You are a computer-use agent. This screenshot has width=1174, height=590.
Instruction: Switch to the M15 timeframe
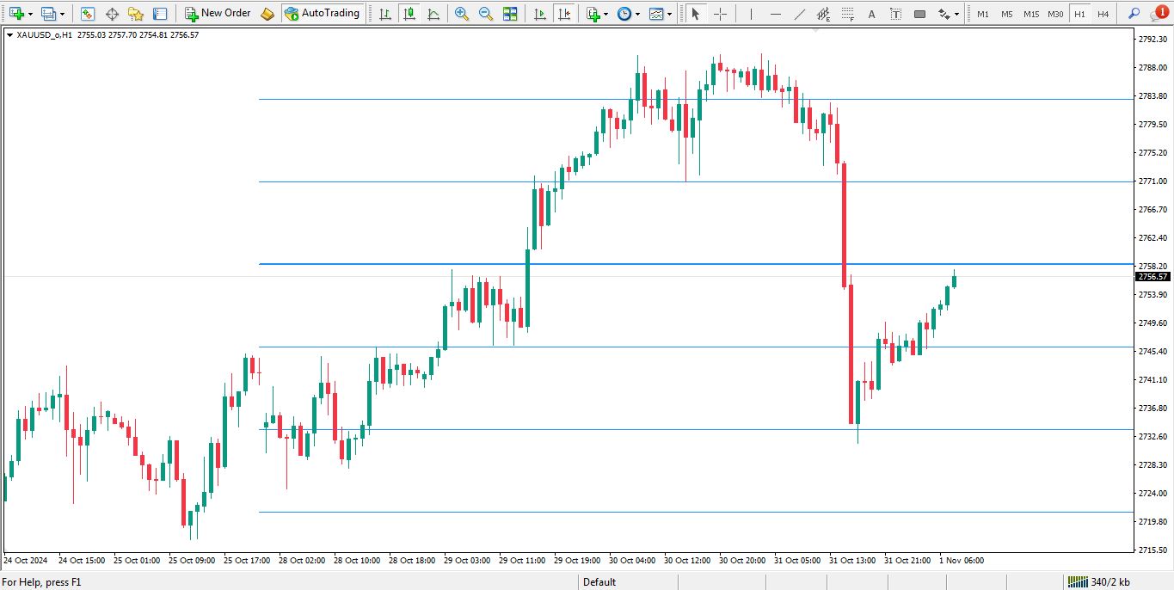coord(1030,14)
